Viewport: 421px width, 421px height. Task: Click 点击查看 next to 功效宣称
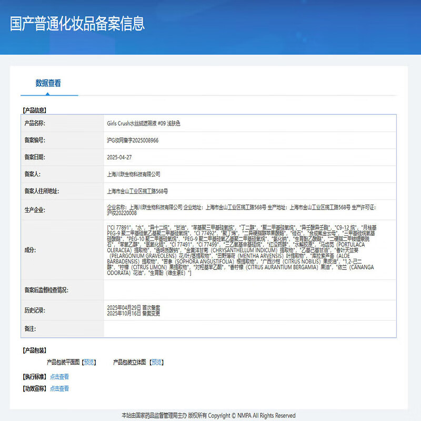[x=59, y=389]
